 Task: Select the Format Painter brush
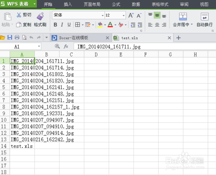pyautogui.click(x=40, y=16)
